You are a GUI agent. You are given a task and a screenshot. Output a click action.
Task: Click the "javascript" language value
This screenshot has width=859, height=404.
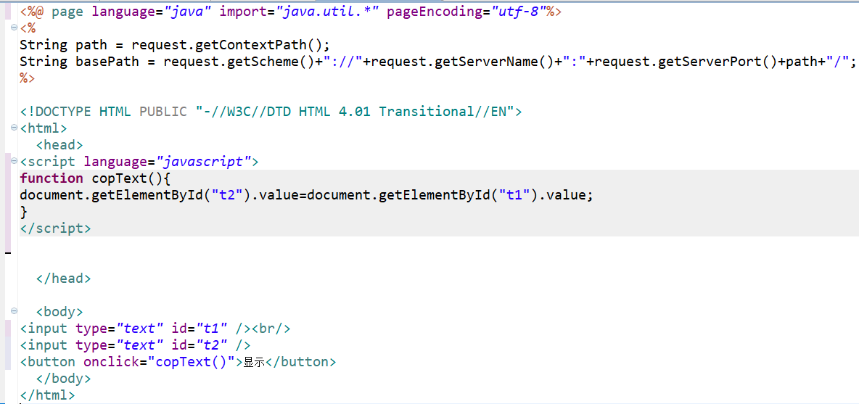[203, 162]
